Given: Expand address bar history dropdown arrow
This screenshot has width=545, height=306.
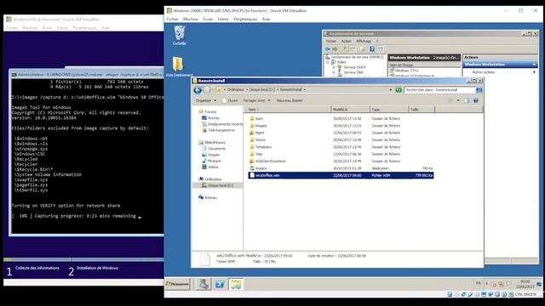Looking at the screenshot, I should pos(390,90).
